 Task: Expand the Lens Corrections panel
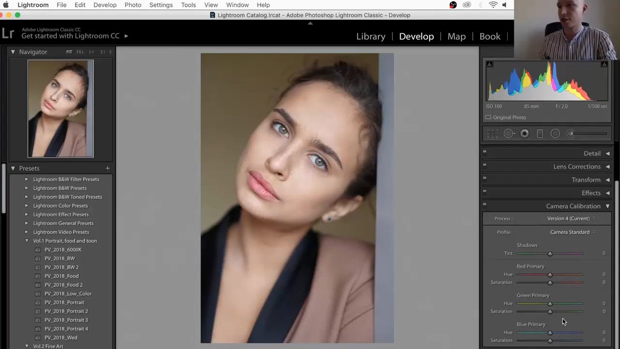click(x=576, y=167)
